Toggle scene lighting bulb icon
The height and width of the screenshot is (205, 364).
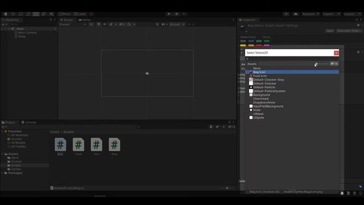point(98,24)
